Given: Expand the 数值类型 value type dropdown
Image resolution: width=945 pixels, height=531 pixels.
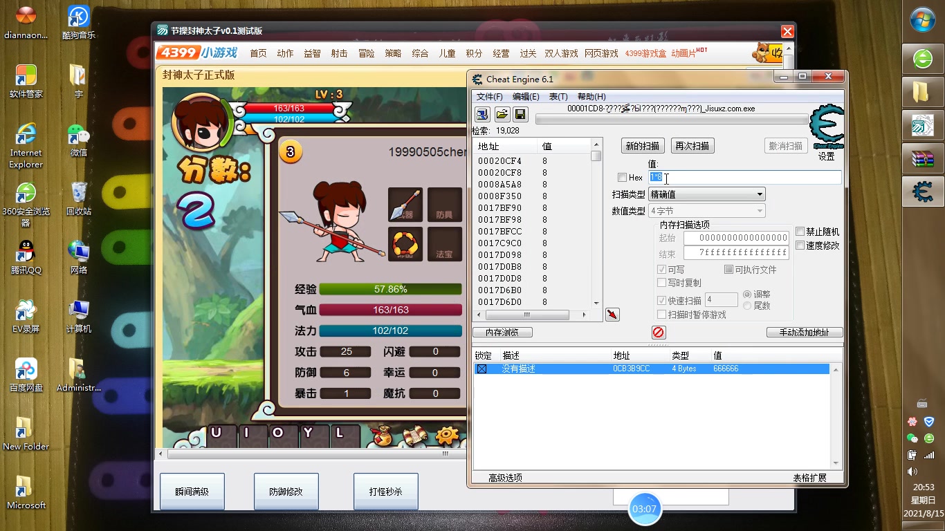Looking at the screenshot, I should tap(706, 211).
